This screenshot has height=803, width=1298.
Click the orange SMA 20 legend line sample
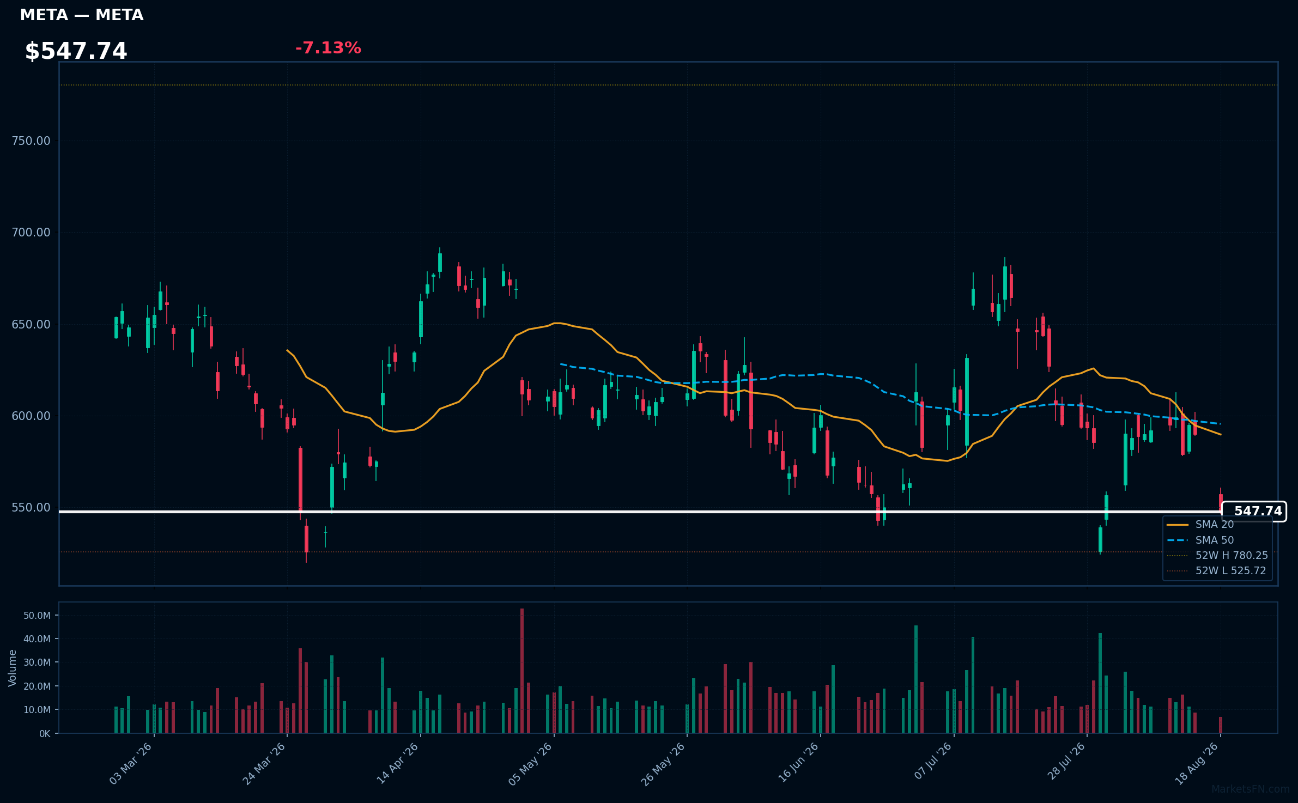coord(1178,525)
